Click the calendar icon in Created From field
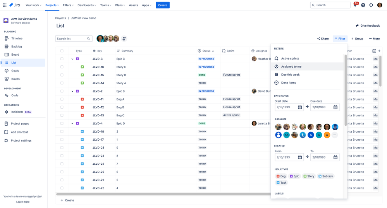 299,157
